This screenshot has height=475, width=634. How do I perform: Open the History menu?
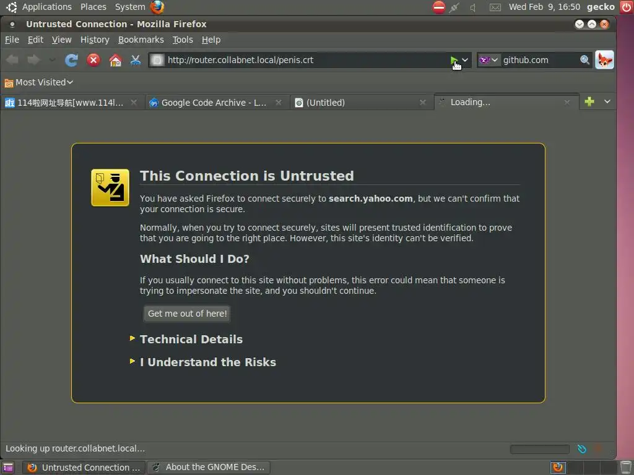(x=95, y=40)
